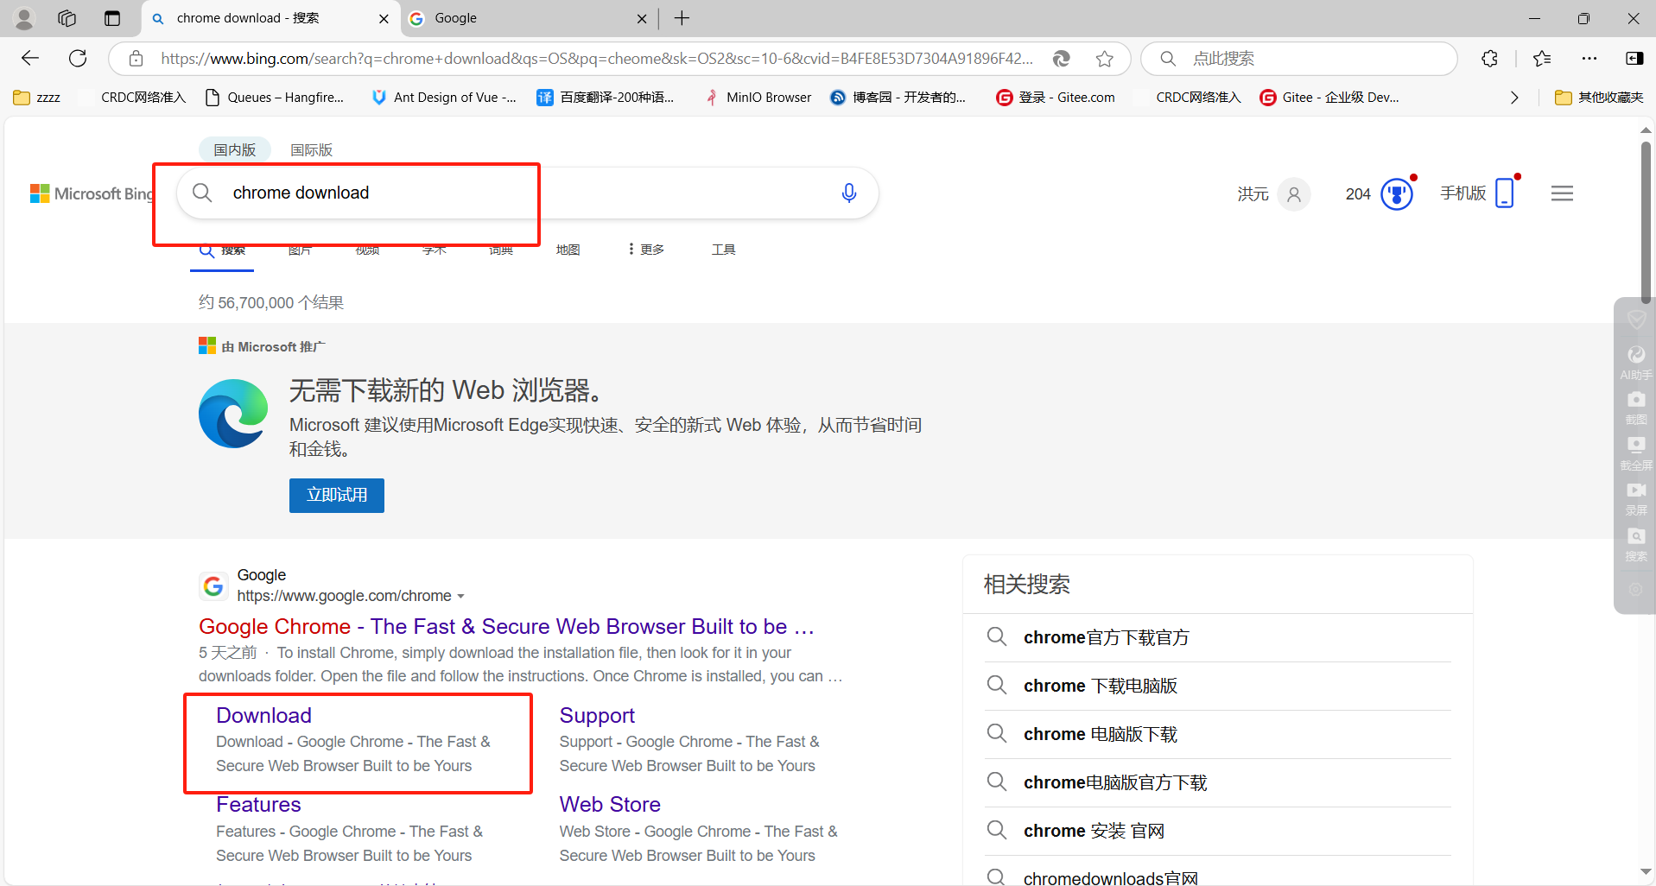The image size is (1656, 886).
Task: Open the workspaces icon in title bar
Action: tap(67, 18)
